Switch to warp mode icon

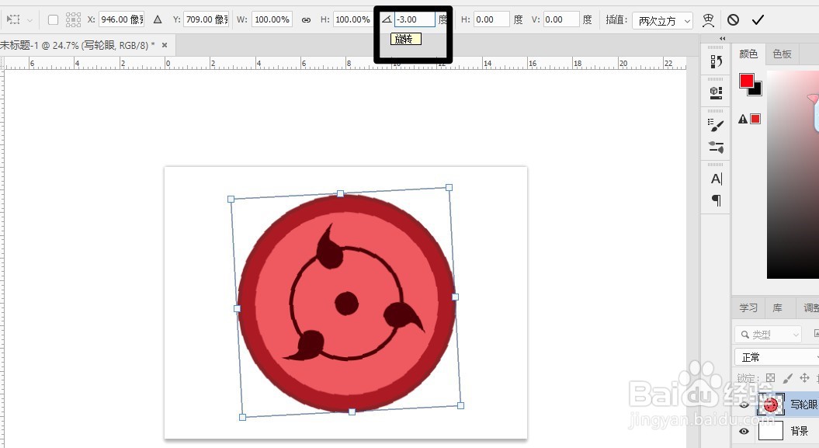tap(708, 20)
